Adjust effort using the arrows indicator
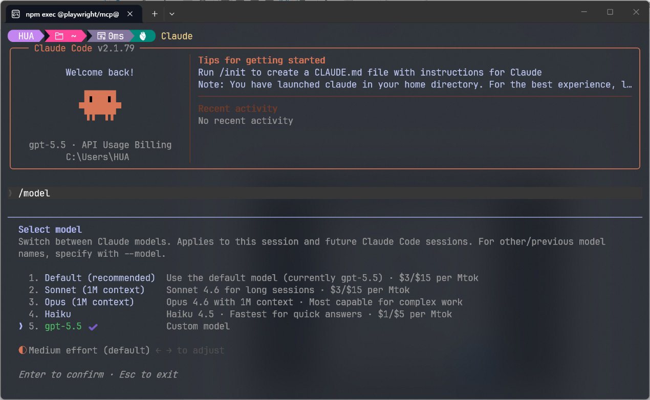650x400 pixels. coord(164,350)
